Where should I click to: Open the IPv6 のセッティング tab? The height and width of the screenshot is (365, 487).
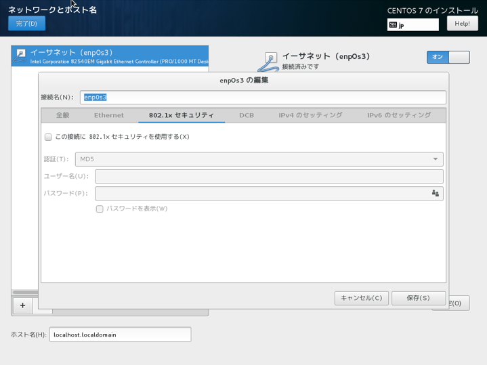coord(399,115)
